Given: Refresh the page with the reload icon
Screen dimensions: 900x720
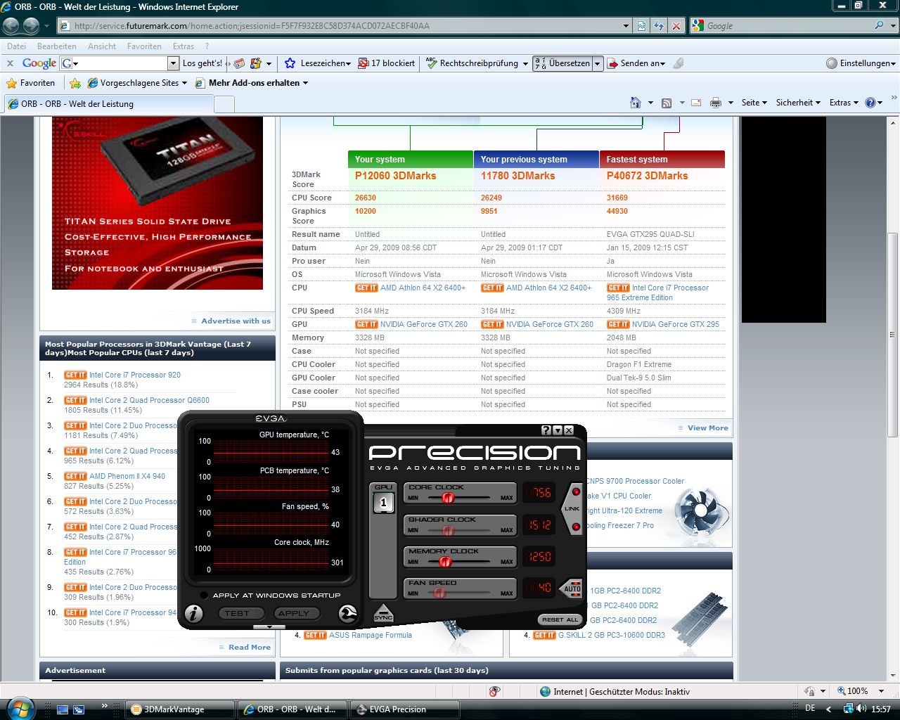Looking at the screenshot, I should pyautogui.click(x=659, y=26).
